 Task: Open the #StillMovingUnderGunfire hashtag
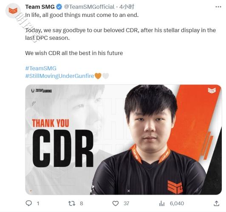point(59,76)
